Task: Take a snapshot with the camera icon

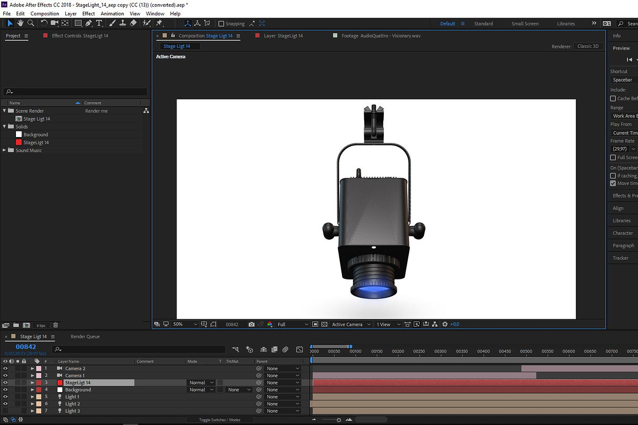Action: pos(251,324)
